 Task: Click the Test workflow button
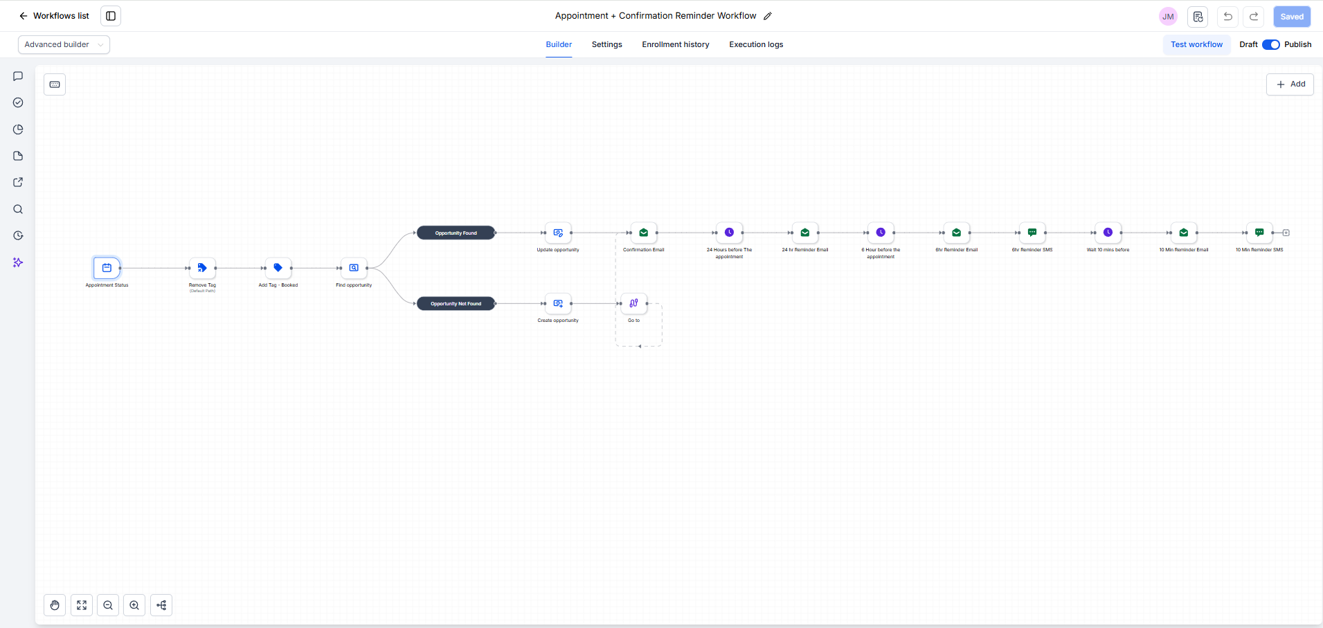pos(1196,44)
